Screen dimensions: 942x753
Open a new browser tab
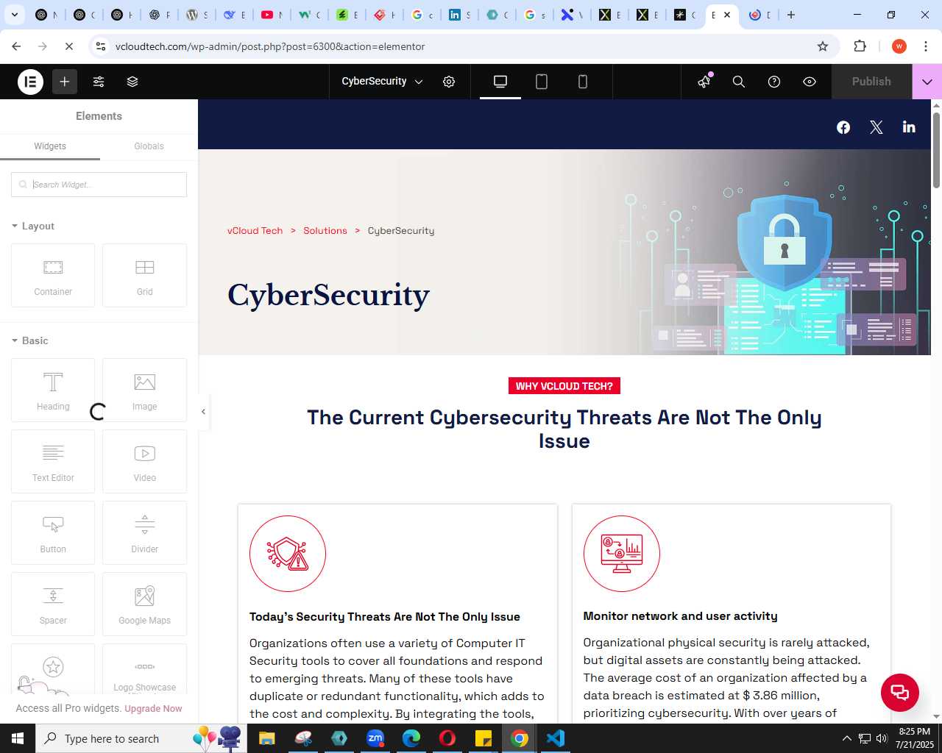pos(791,15)
